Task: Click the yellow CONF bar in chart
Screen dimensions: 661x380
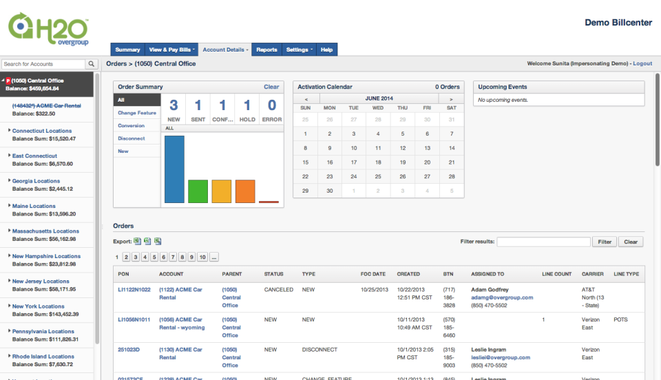Action: pyautogui.click(x=221, y=191)
